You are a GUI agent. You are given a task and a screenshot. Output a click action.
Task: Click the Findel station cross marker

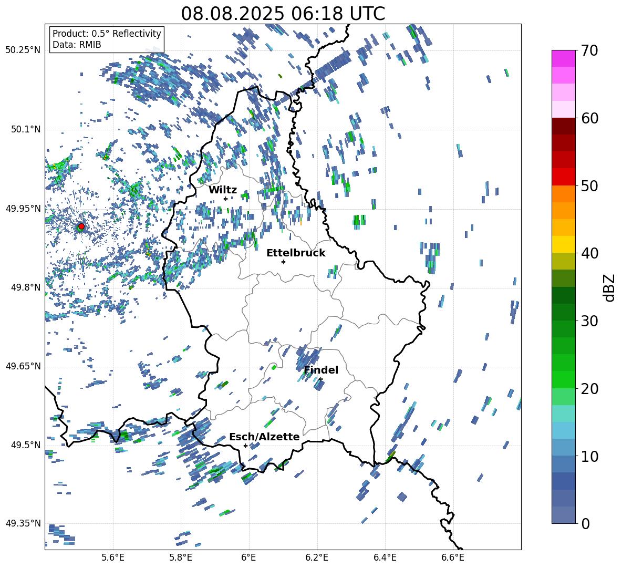(x=320, y=379)
